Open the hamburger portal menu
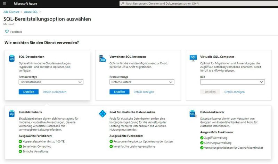278x164 pixels. pyautogui.click(x=5, y=3)
